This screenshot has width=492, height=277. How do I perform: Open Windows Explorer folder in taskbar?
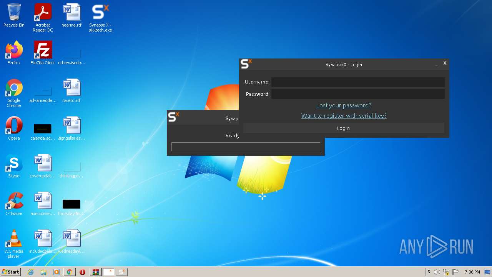[43, 272]
